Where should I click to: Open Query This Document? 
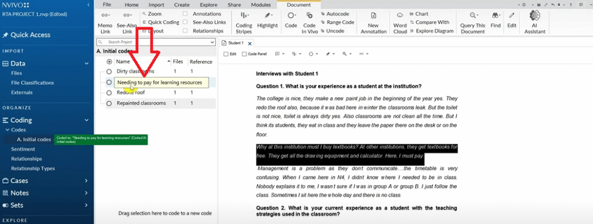[x=473, y=23]
